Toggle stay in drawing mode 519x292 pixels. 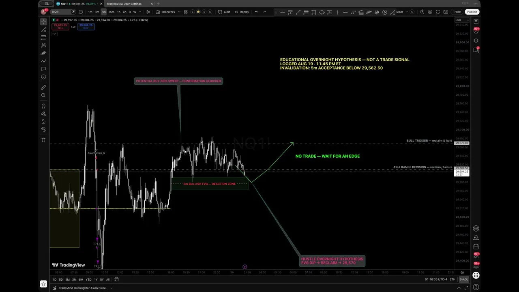click(x=43, y=114)
